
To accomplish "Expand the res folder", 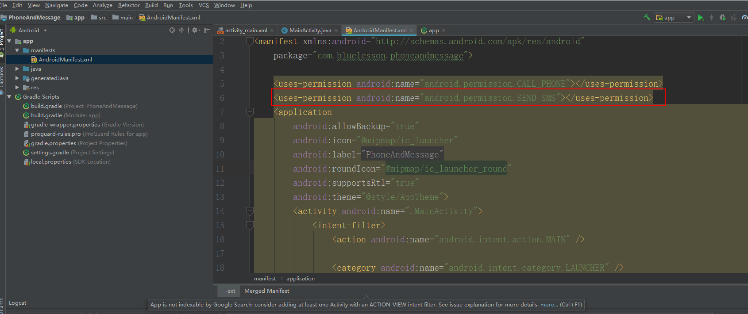I will [x=17, y=88].
